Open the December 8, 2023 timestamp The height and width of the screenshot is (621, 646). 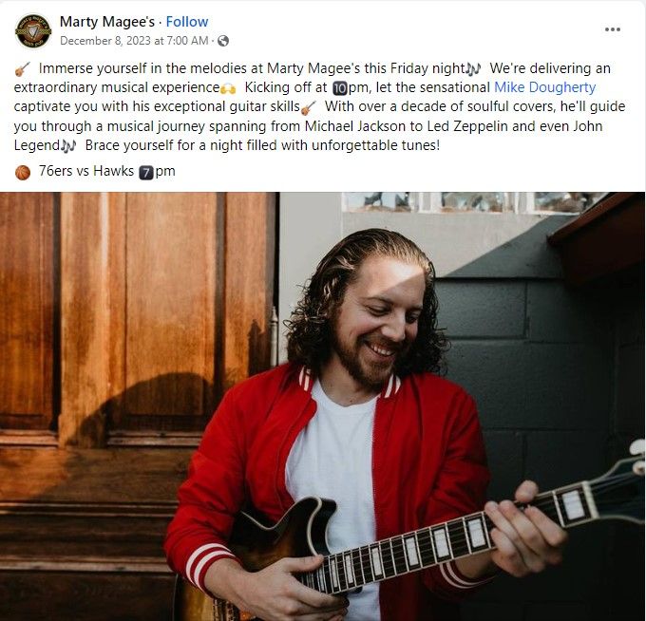click(134, 41)
